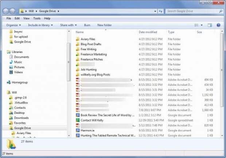Open the view options dropdown arrow
Viewport: 226px width, 158px height.
202,25
